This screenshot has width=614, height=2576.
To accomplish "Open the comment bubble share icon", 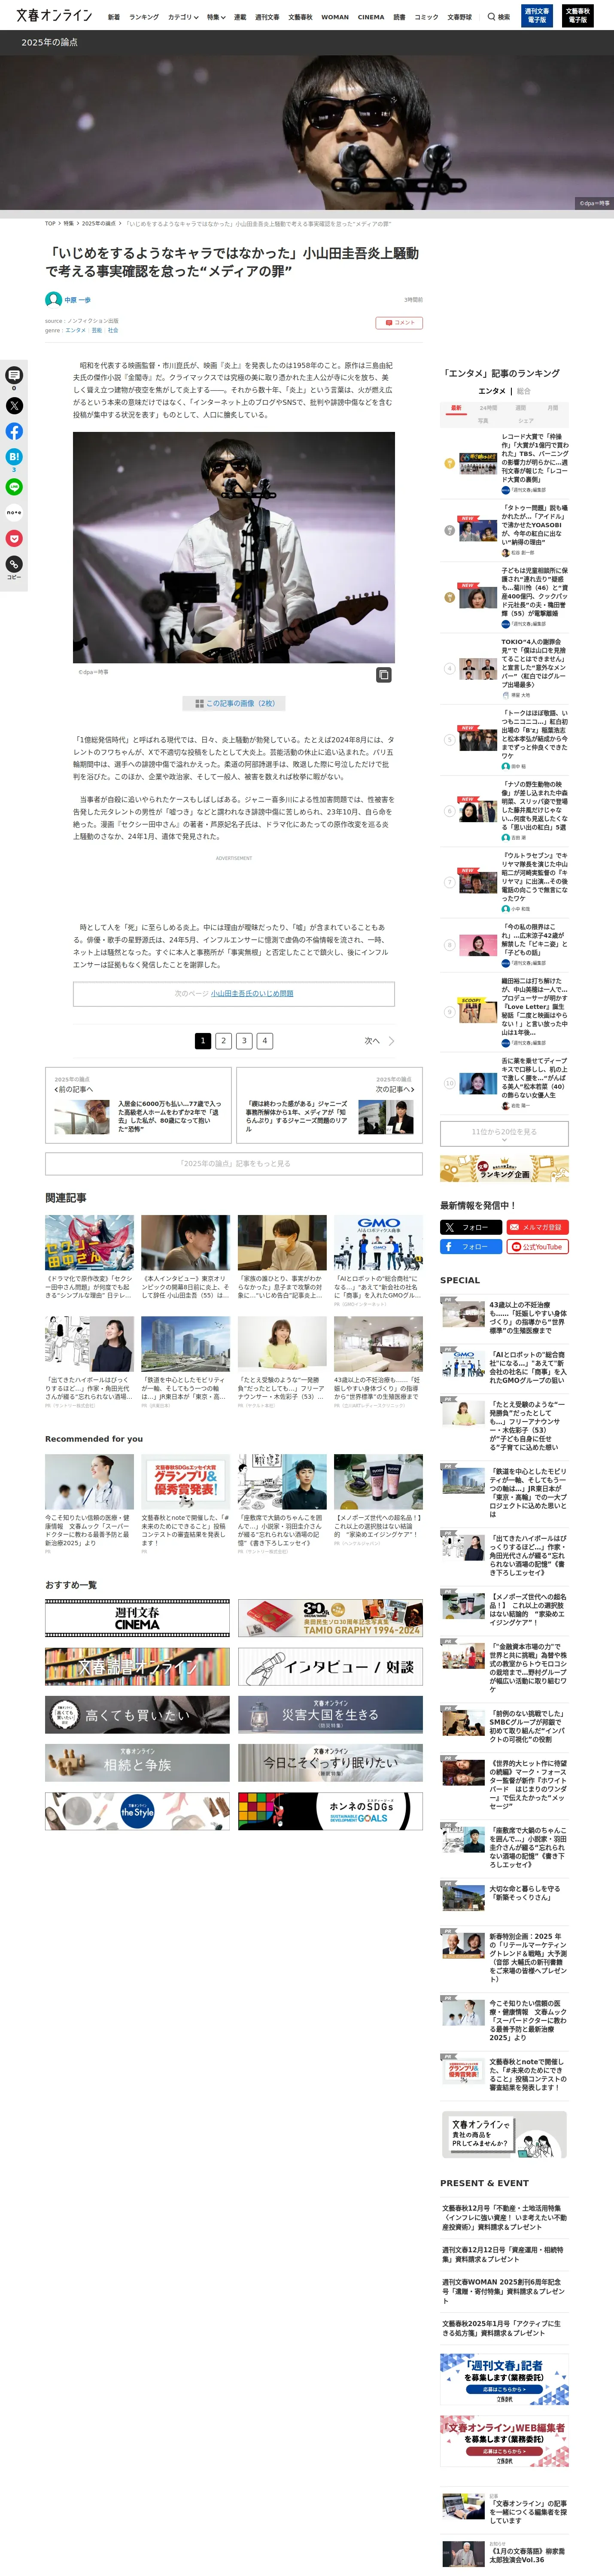I will tap(14, 375).
